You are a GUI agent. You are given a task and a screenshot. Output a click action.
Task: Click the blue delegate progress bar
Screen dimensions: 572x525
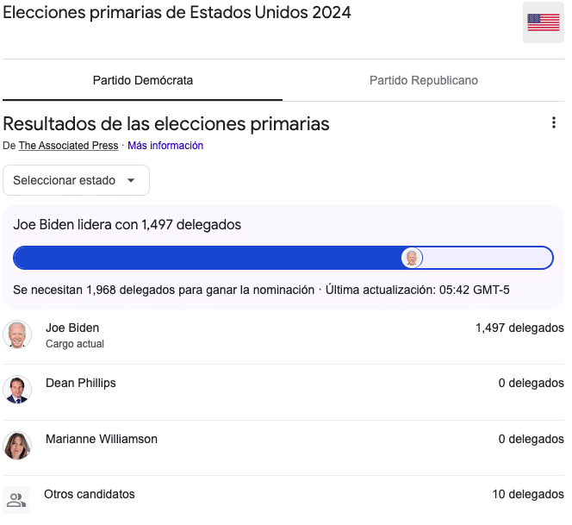click(x=283, y=258)
